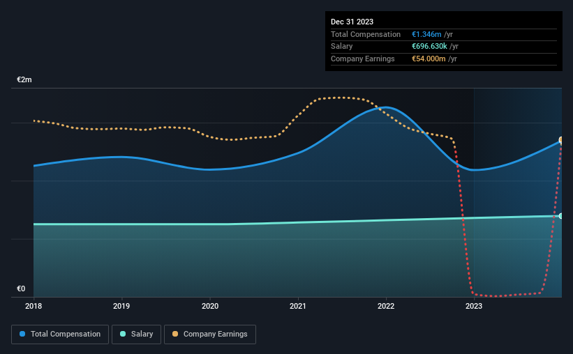The width and height of the screenshot is (573, 354).
Task: Click the company earnings end data point marker
Action: [x=561, y=140]
